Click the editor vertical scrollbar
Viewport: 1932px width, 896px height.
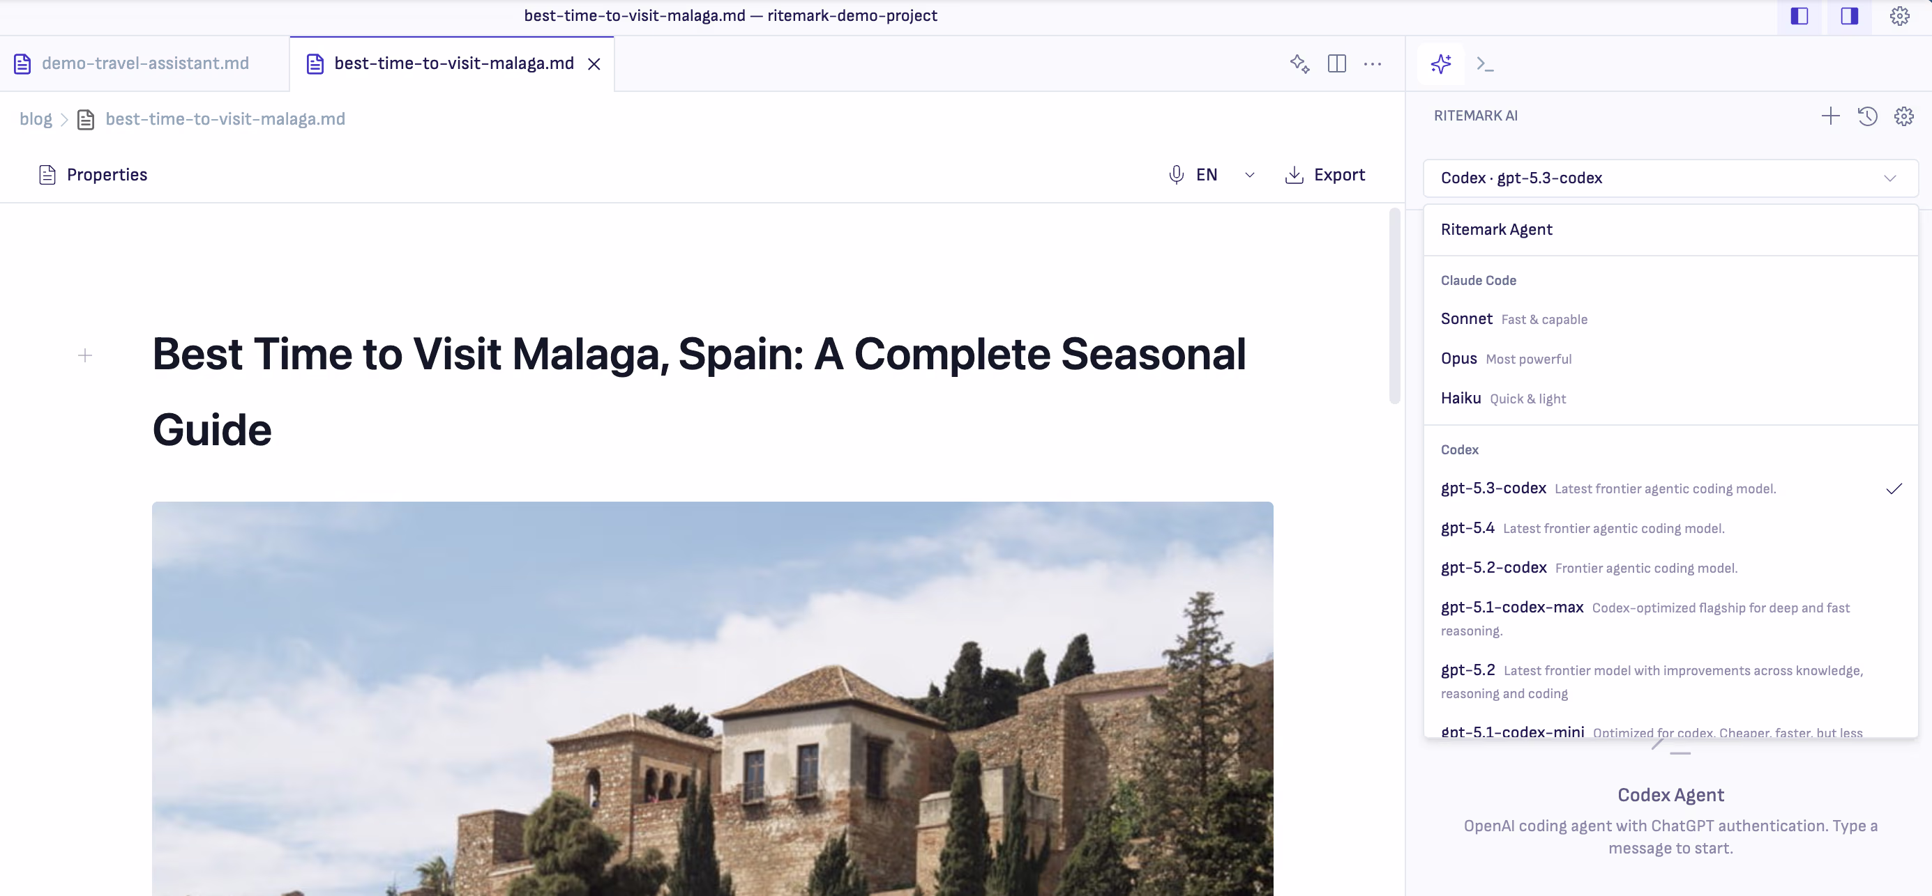(1394, 306)
